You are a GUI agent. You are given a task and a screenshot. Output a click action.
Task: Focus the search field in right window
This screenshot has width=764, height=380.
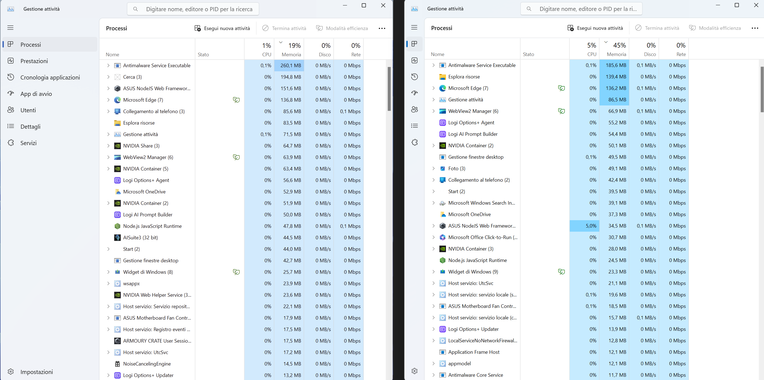tap(581, 8)
